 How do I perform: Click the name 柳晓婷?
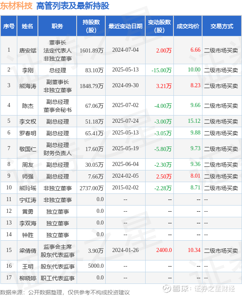pyautogui.click(x=28, y=278)
